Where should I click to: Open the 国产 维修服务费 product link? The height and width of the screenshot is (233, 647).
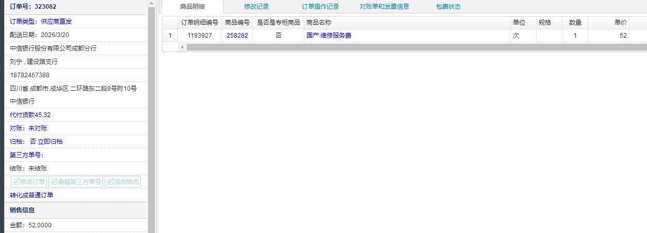[x=329, y=36]
